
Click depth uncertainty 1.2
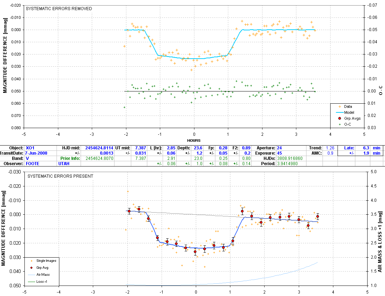tap(199, 153)
